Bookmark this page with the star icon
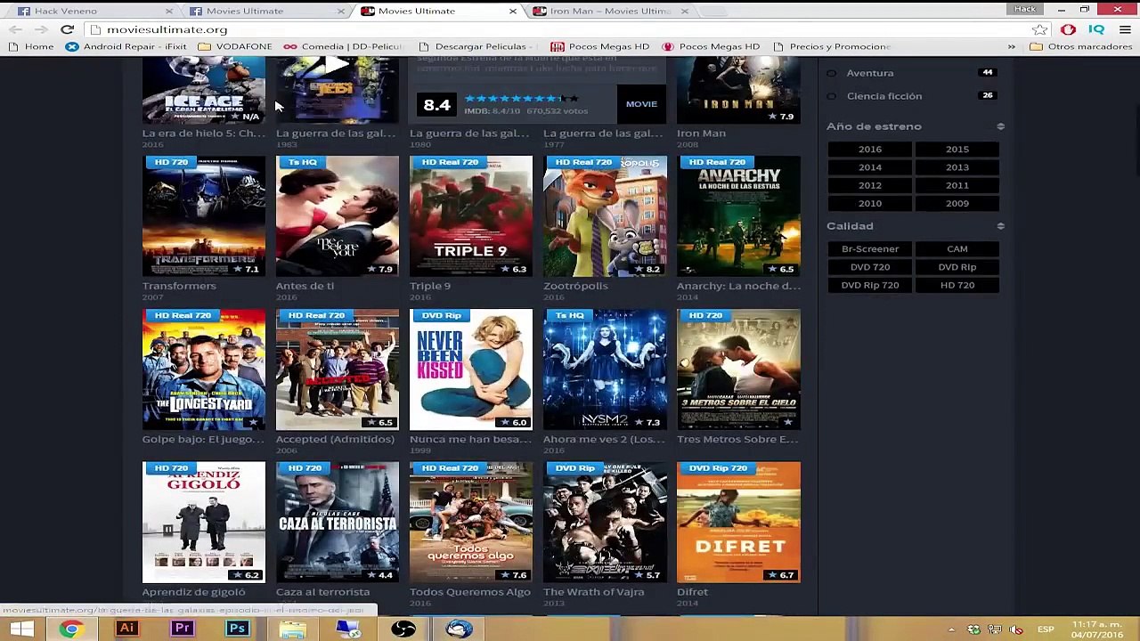The image size is (1140, 641). [1039, 29]
